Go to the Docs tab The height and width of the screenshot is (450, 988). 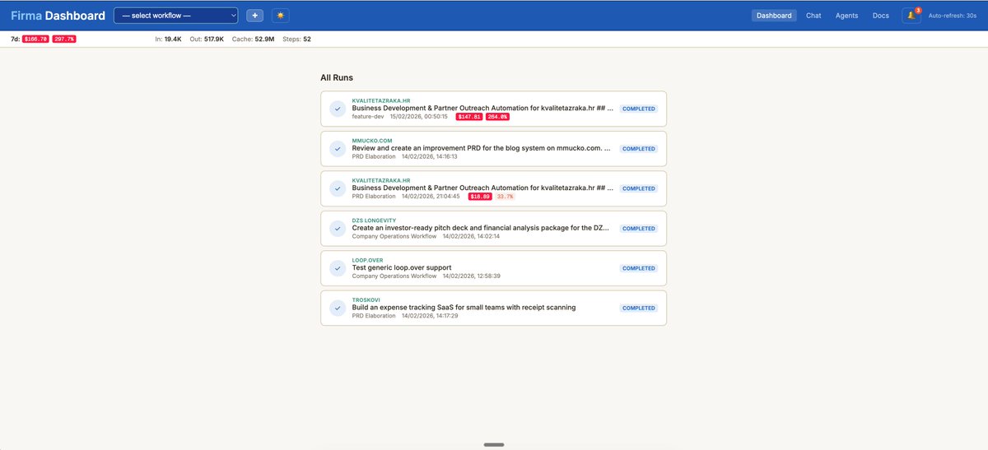click(x=880, y=16)
